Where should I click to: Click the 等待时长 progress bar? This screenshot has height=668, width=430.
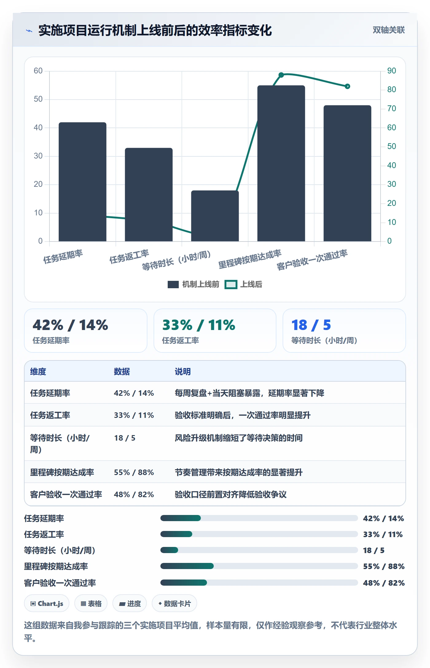tap(259, 550)
